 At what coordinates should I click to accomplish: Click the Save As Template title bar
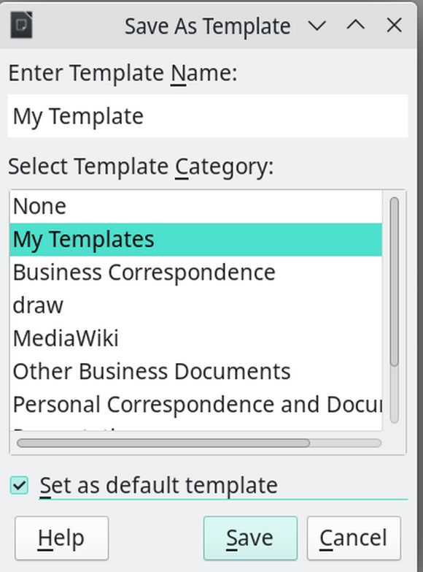(x=208, y=26)
